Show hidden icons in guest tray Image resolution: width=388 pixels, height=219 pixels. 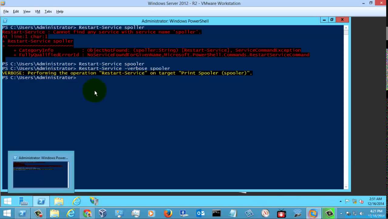click(341, 201)
